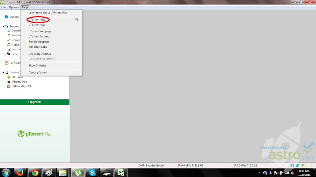
Task: Collapse the Devices tree node
Action: pos(3,72)
